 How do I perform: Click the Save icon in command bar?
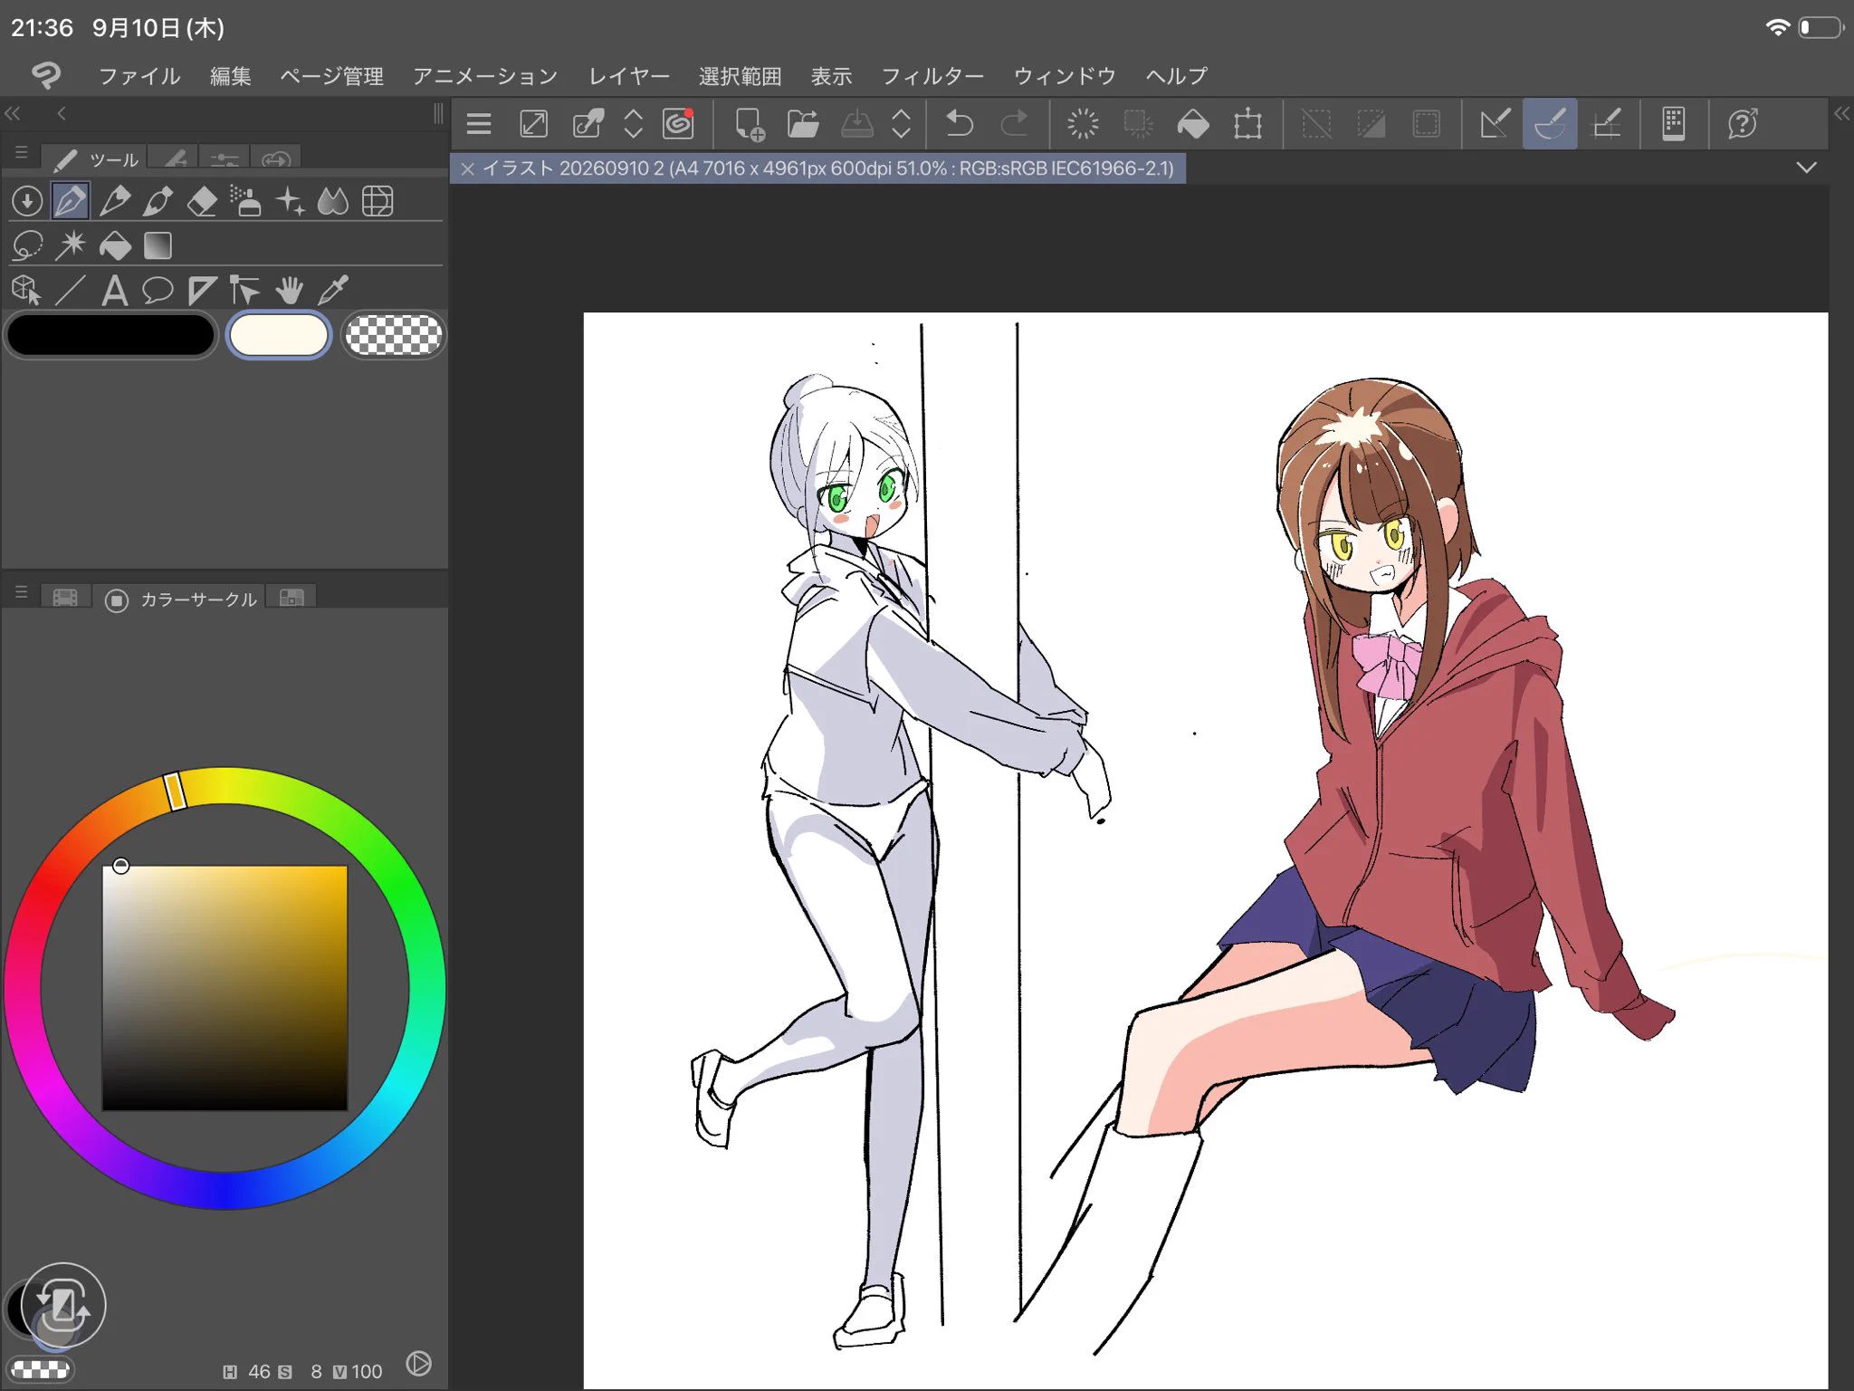click(856, 123)
